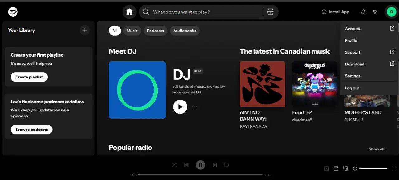Image resolution: width=399 pixels, height=180 pixels.
Task: Open the KAYTRANADA artist link
Action: click(x=253, y=126)
